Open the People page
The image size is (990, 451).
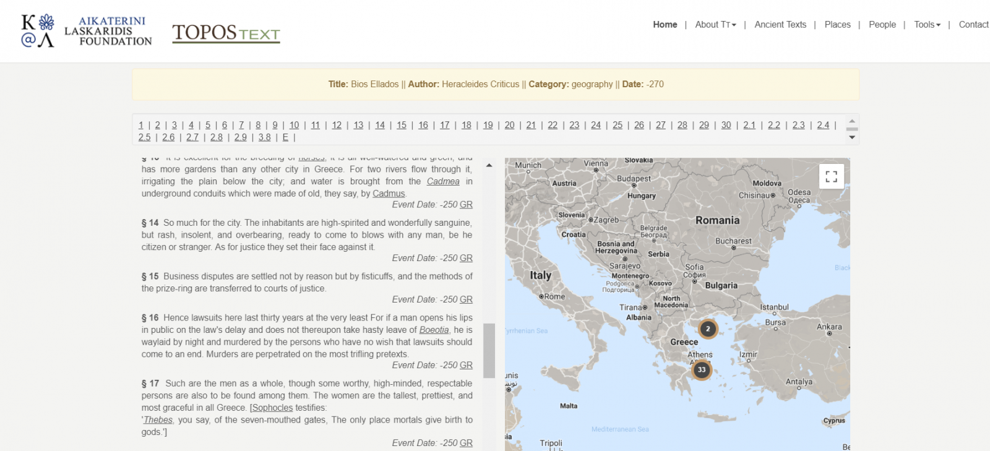click(x=882, y=25)
